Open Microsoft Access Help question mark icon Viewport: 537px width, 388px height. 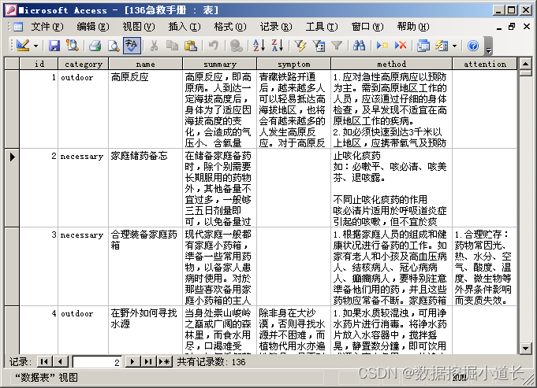(473, 46)
